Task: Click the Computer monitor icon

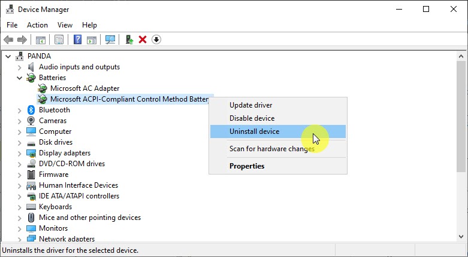Action: (31, 131)
